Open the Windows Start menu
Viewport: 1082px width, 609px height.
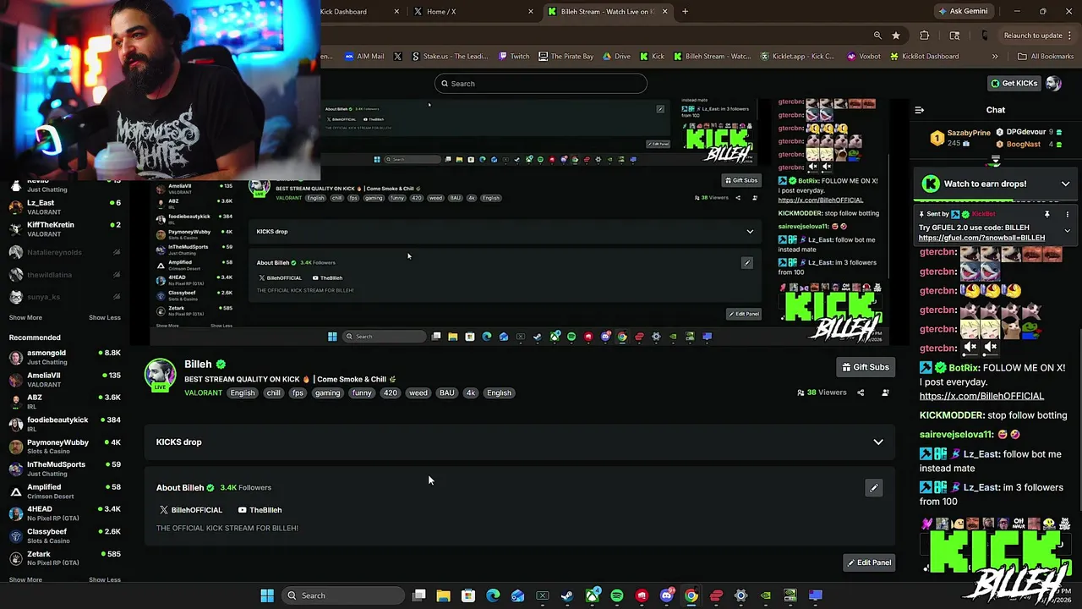coord(267,595)
